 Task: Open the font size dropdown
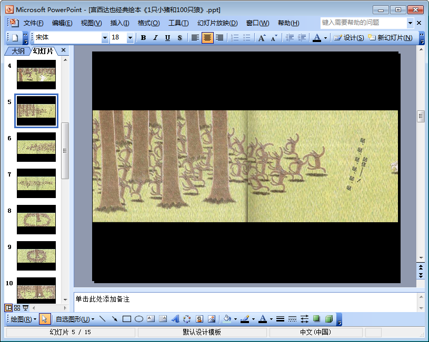130,38
